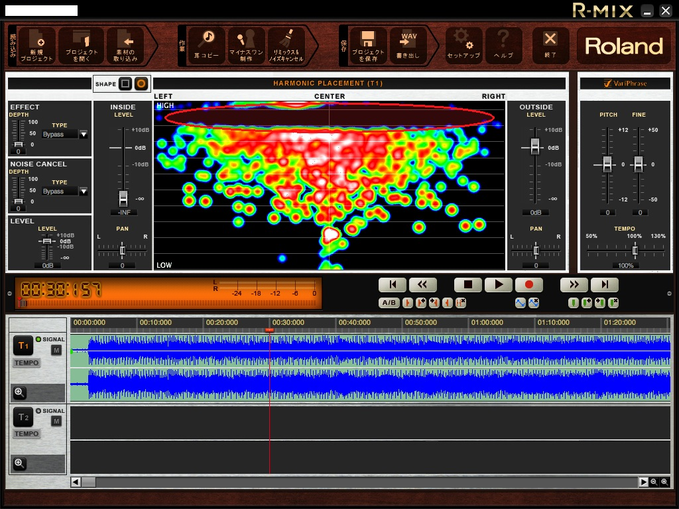Mute track T1 with its M button
This screenshot has width=679, height=509.
tap(56, 350)
